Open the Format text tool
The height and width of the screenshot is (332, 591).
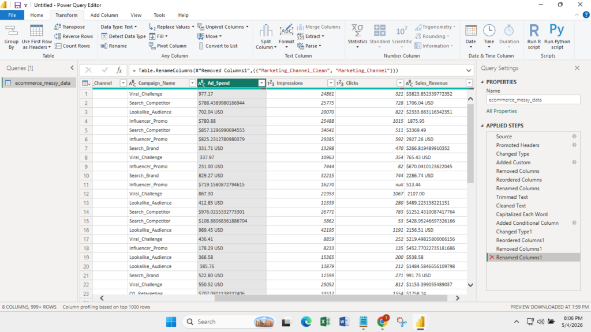[x=286, y=37]
